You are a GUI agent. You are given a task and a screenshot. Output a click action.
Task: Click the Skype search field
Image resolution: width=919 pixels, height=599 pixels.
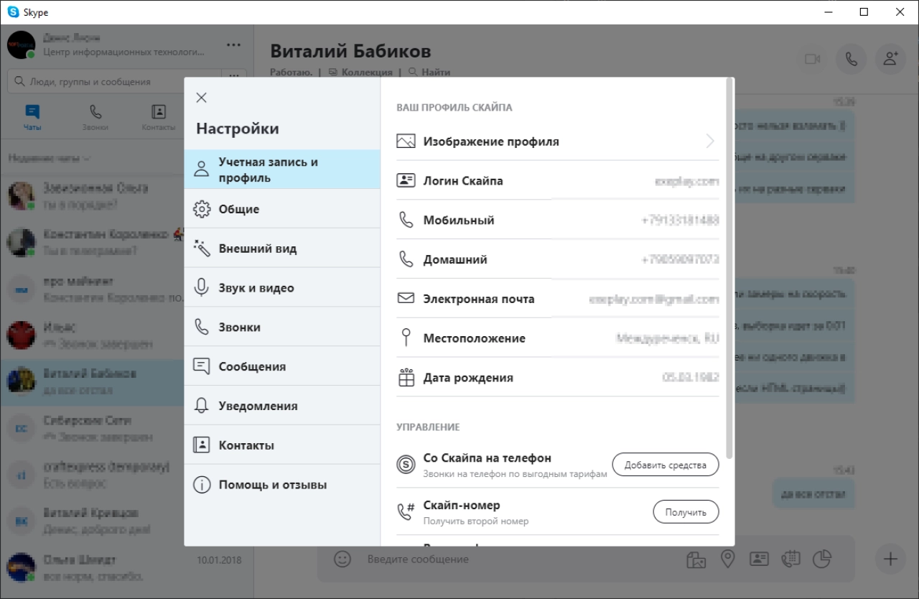click(x=114, y=82)
